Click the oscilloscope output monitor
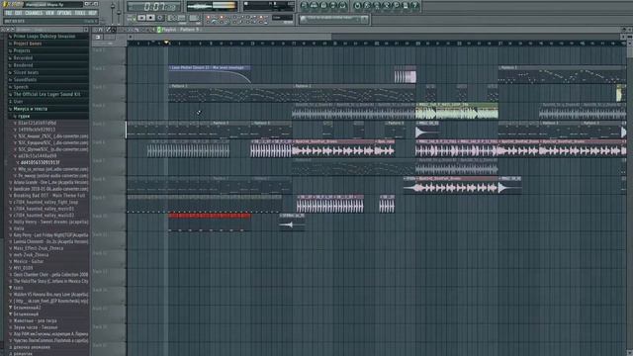This screenshot has width=633, height=356. pyautogui.click(x=212, y=6)
